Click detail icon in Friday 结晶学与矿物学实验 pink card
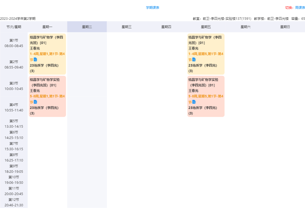The width and height of the screenshot is (305, 219). [x=194, y=102]
